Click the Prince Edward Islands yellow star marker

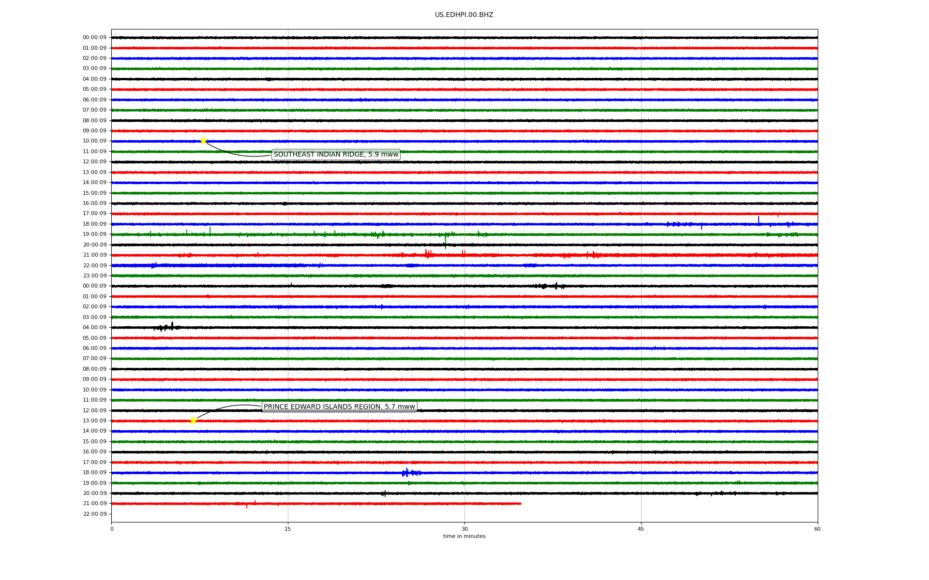[193, 420]
